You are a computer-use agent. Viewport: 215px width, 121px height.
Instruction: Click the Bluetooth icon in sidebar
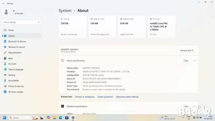(5, 41)
